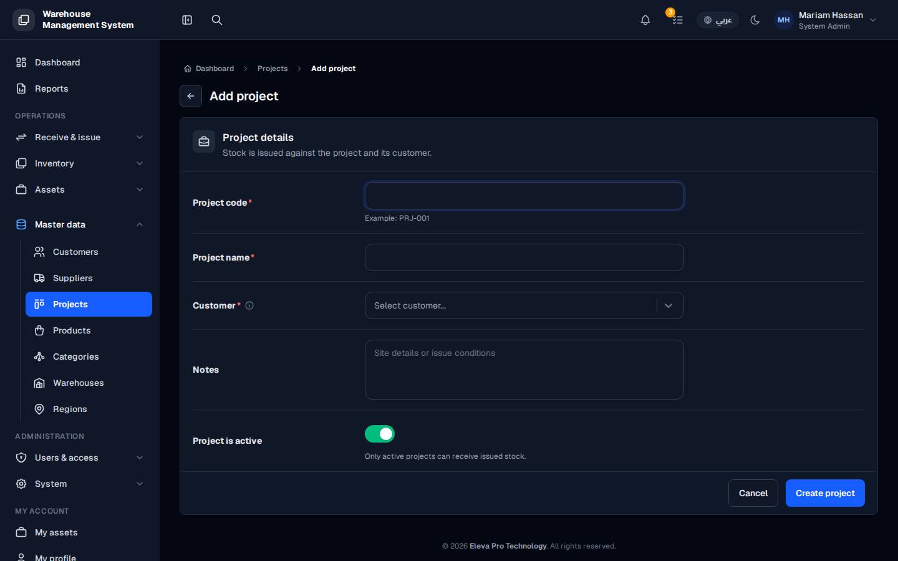This screenshot has height=561, width=898.
Task: Switch to dark/light mode moon icon
Action: (x=755, y=20)
